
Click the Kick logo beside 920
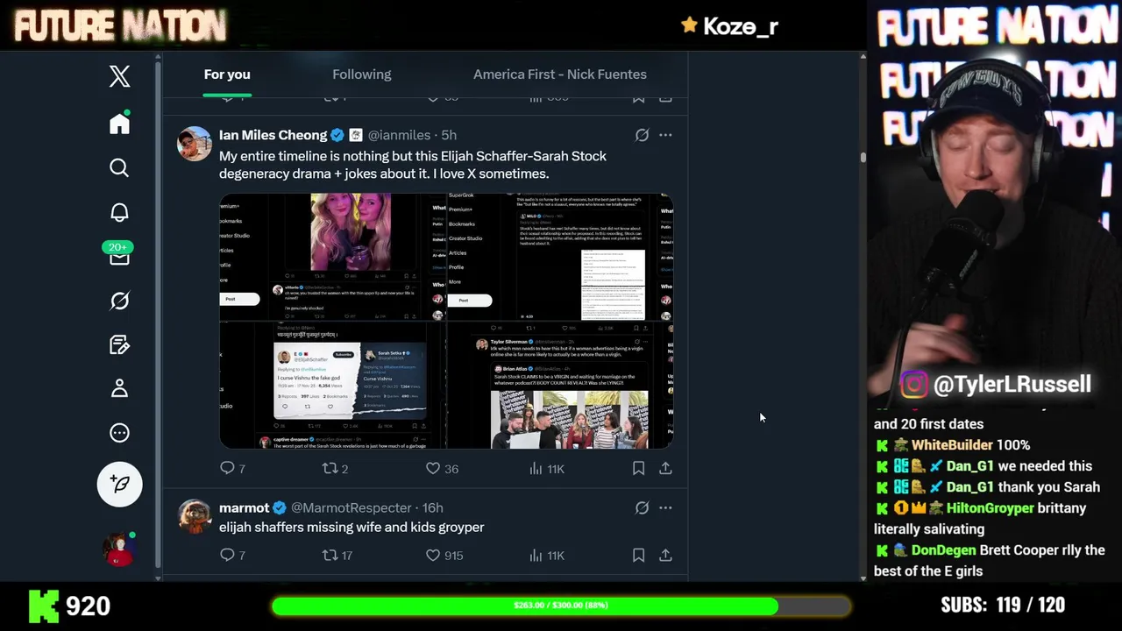click(44, 606)
